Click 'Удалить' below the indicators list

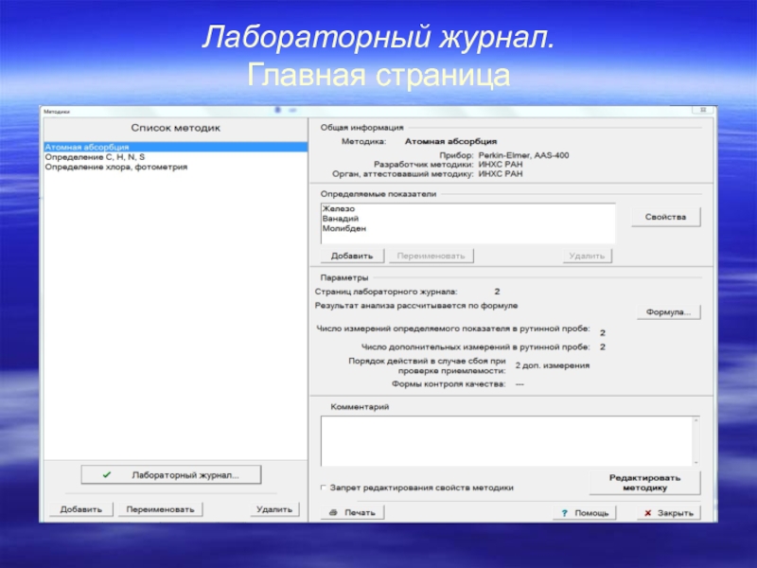click(587, 256)
